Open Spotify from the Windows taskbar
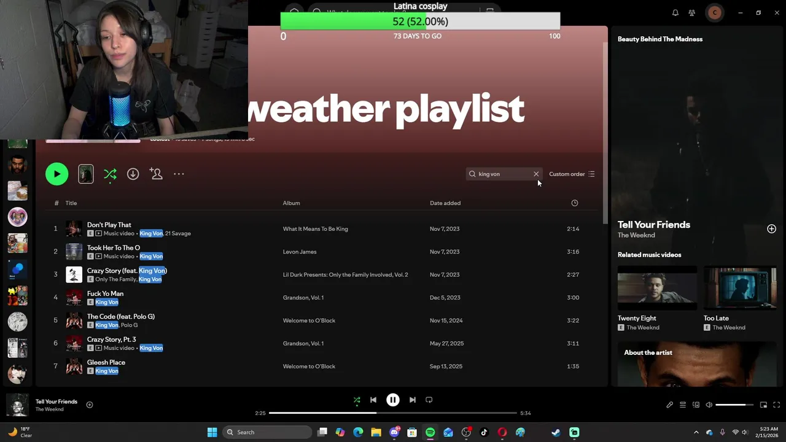Image resolution: width=786 pixels, height=442 pixels. (x=430, y=432)
